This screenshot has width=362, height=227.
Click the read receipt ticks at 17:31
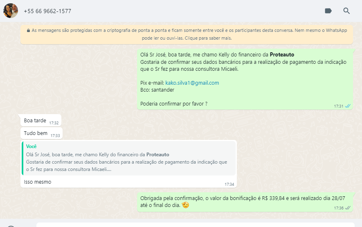click(348, 106)
